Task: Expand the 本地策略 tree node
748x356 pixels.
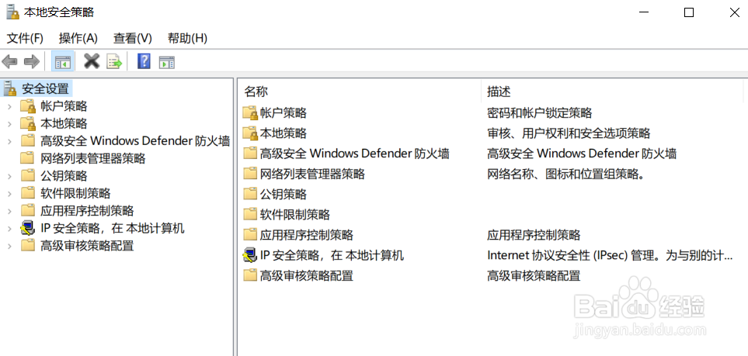Action: (x=9, y=124)
